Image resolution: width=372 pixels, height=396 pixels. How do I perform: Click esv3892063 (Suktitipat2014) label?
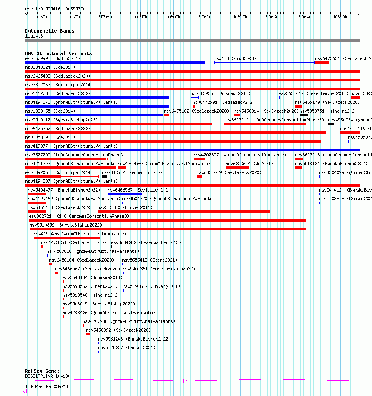tap(59, 85)
